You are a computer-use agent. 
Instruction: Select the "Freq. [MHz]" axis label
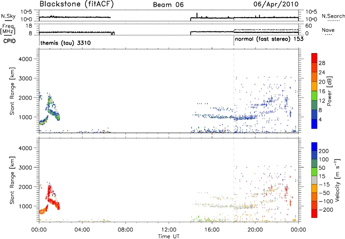[x=8, y=29]
